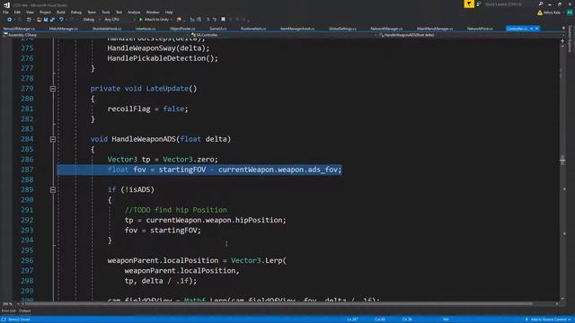Select the active Controller.cs tab

coord(517,28)
